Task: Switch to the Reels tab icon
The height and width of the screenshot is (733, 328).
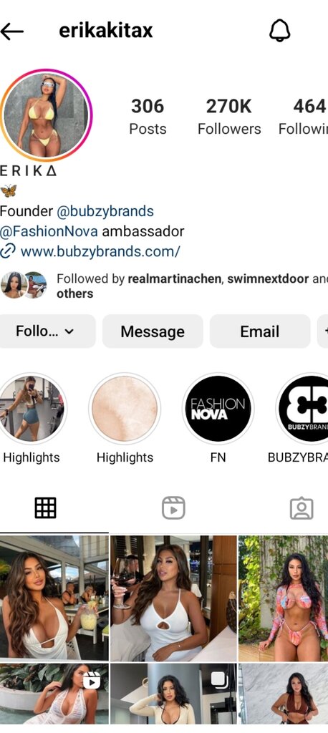Action: [173, 508]
